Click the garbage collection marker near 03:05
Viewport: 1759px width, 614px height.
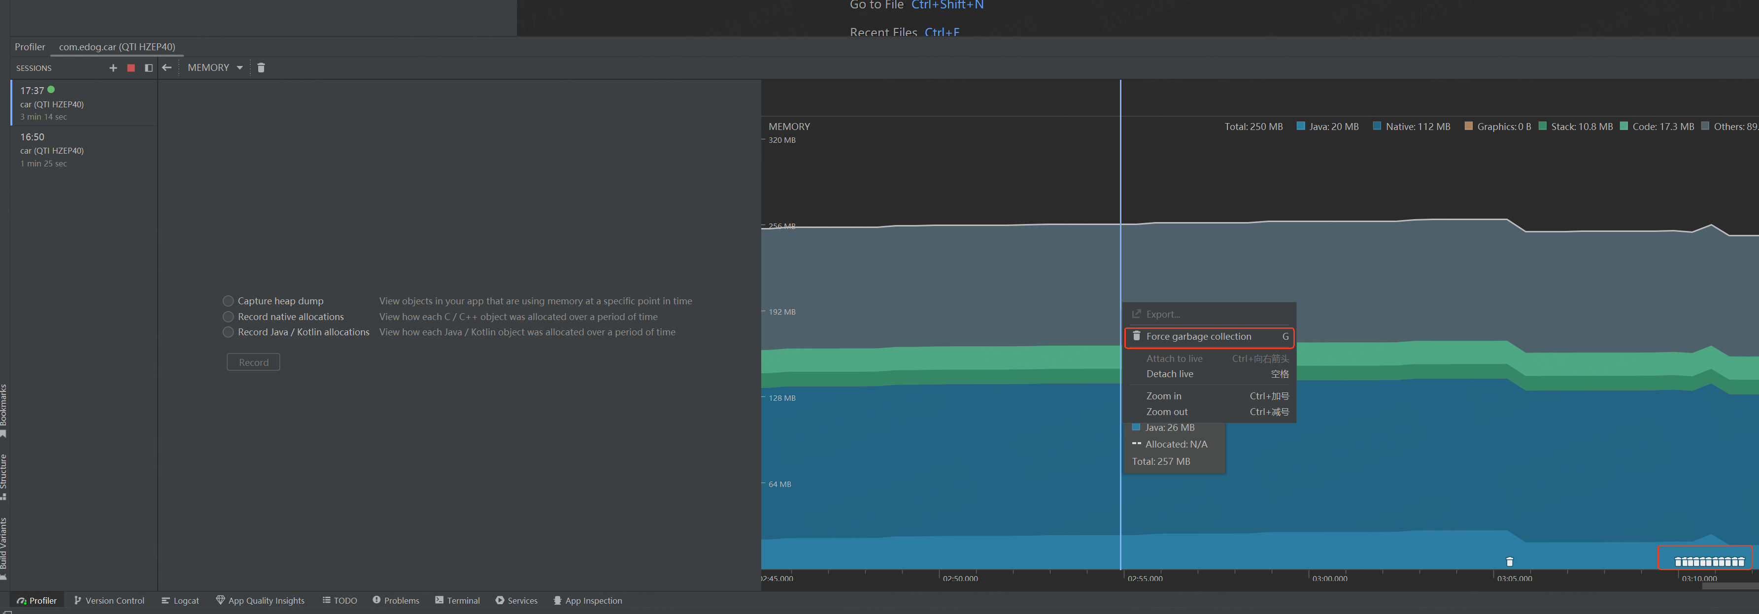coord(1510,561)
